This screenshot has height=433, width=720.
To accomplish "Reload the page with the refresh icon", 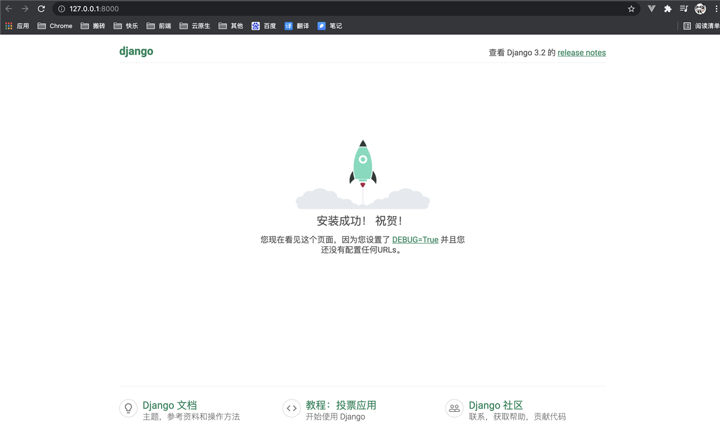I will (x=42, y=9).
